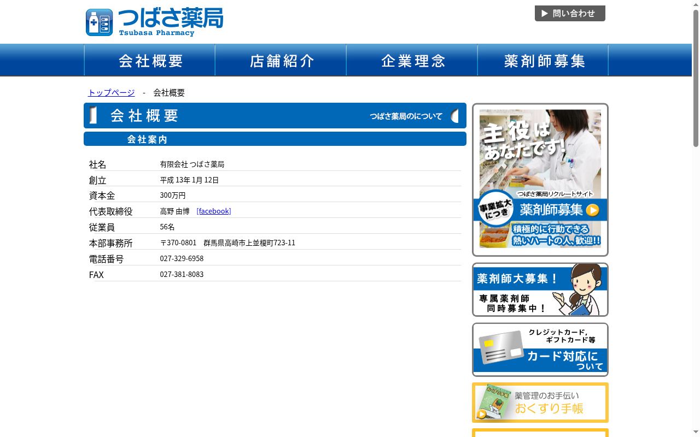Select the representative name 高野 由博

[175, 211]
